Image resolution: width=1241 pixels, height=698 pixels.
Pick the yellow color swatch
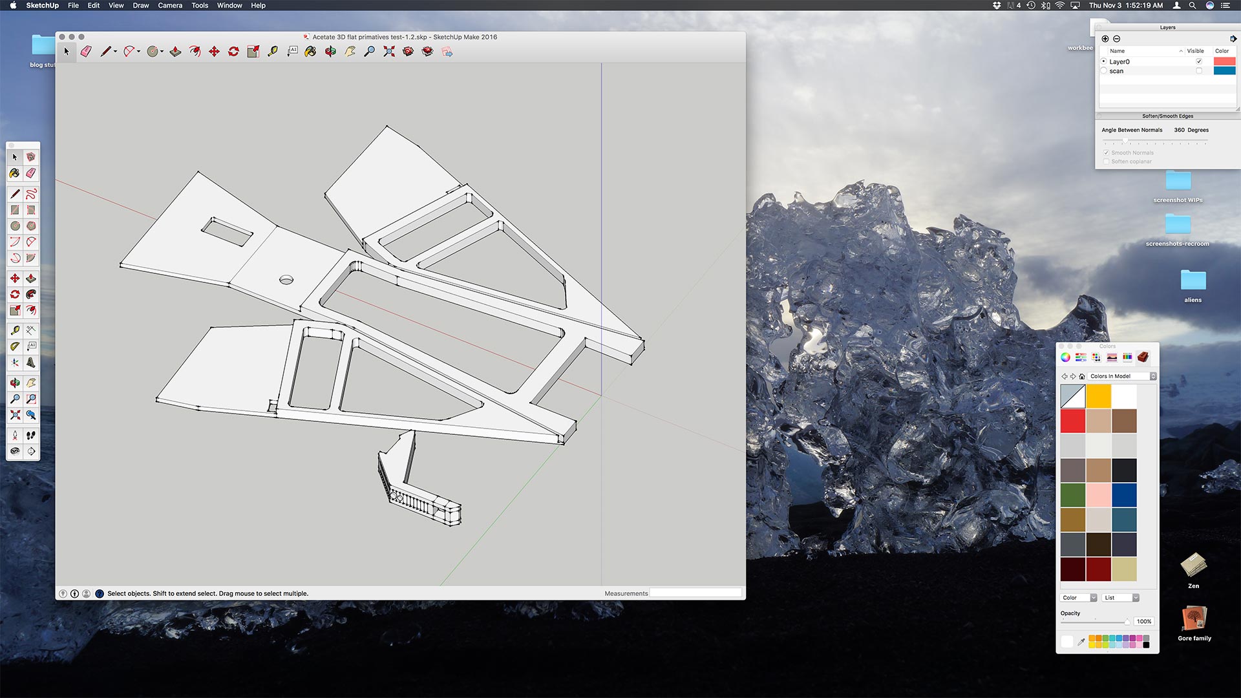click(1098, 396)
